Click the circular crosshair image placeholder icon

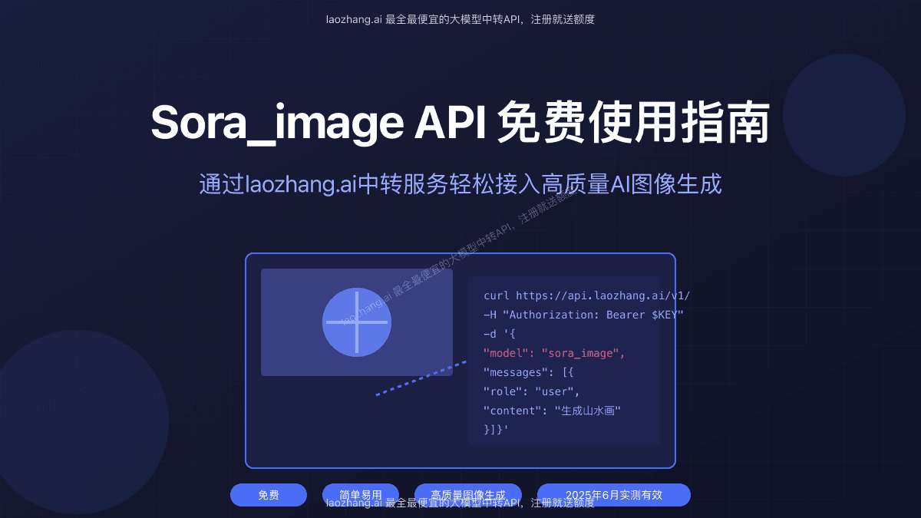(357, 322)
